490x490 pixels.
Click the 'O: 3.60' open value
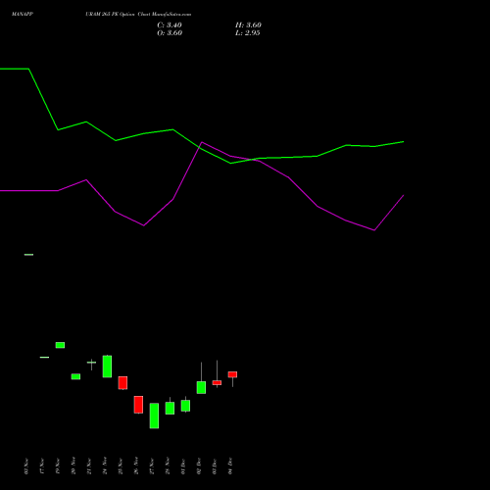tap(170, 33)
